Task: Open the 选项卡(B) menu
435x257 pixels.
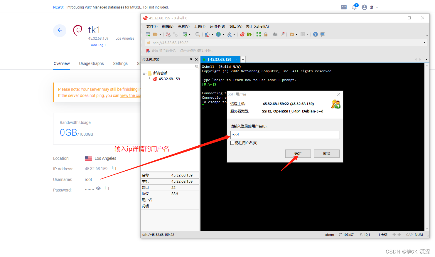Action: click(217, 26)
